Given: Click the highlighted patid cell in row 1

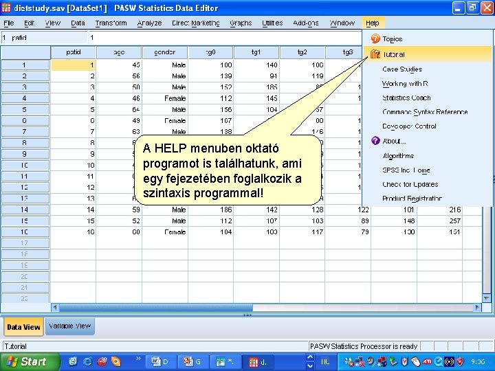Looking at the screenshot, I should click(x=74, y=65).
